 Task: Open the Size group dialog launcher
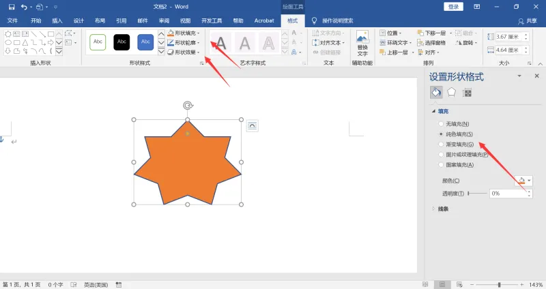[x=530, y=63]
